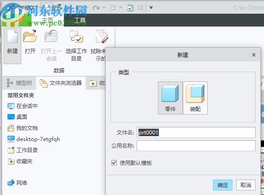Click the 拭除未显示的 eraser icon
The height and width of the screenshot is (195, 264).
102,36
